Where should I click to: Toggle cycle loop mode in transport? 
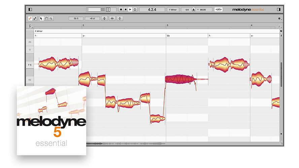[x=135, y=9]
